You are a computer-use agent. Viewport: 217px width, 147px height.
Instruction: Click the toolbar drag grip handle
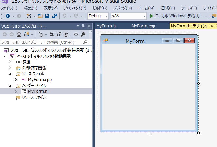pos(2,16)
